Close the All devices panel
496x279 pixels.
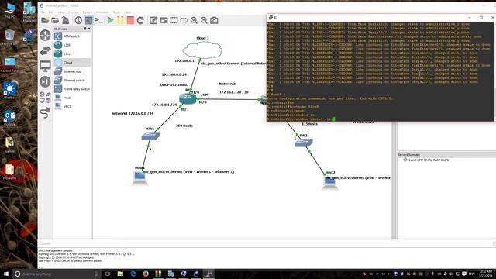pyautogui.click(x=89, y=29)
